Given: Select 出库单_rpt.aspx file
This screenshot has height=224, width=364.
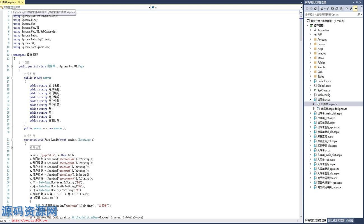Looking at the screenshot, I should pyautogui.click(x=326, y=118).
